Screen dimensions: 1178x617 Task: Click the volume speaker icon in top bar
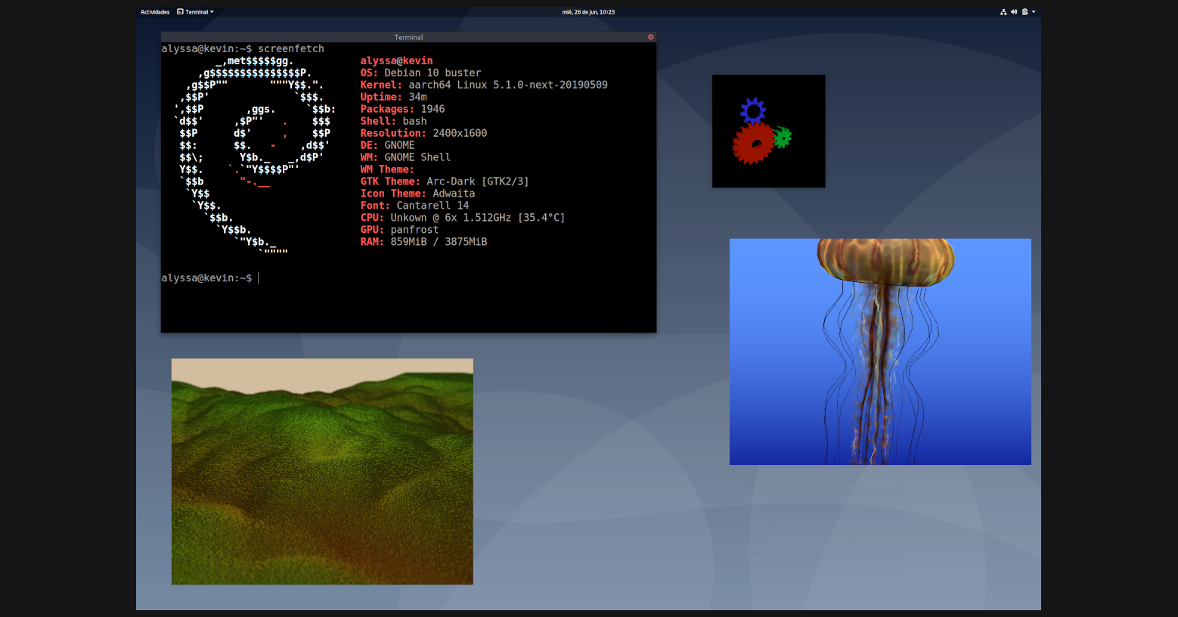1014,12
